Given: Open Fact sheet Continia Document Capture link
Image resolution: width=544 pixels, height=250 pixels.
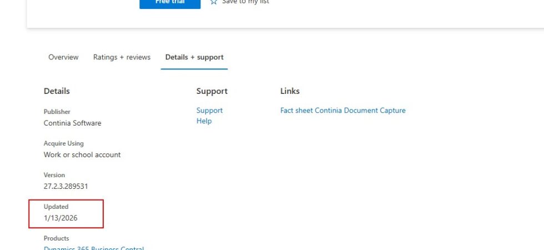Looking at the screenshot, I should pyautogui.click(x=342, y=111).
